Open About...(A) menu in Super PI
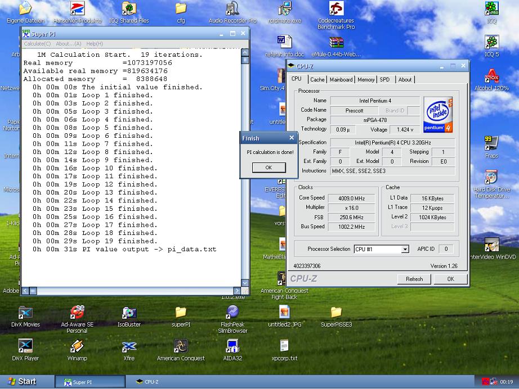The image size is (519, 389). (69, 44)
